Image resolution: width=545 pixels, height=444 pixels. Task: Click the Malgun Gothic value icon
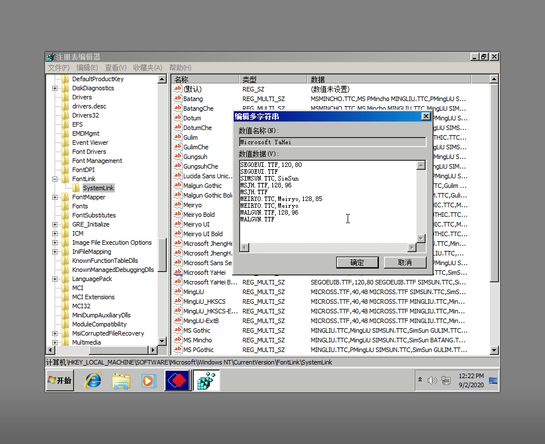point(178,185)
